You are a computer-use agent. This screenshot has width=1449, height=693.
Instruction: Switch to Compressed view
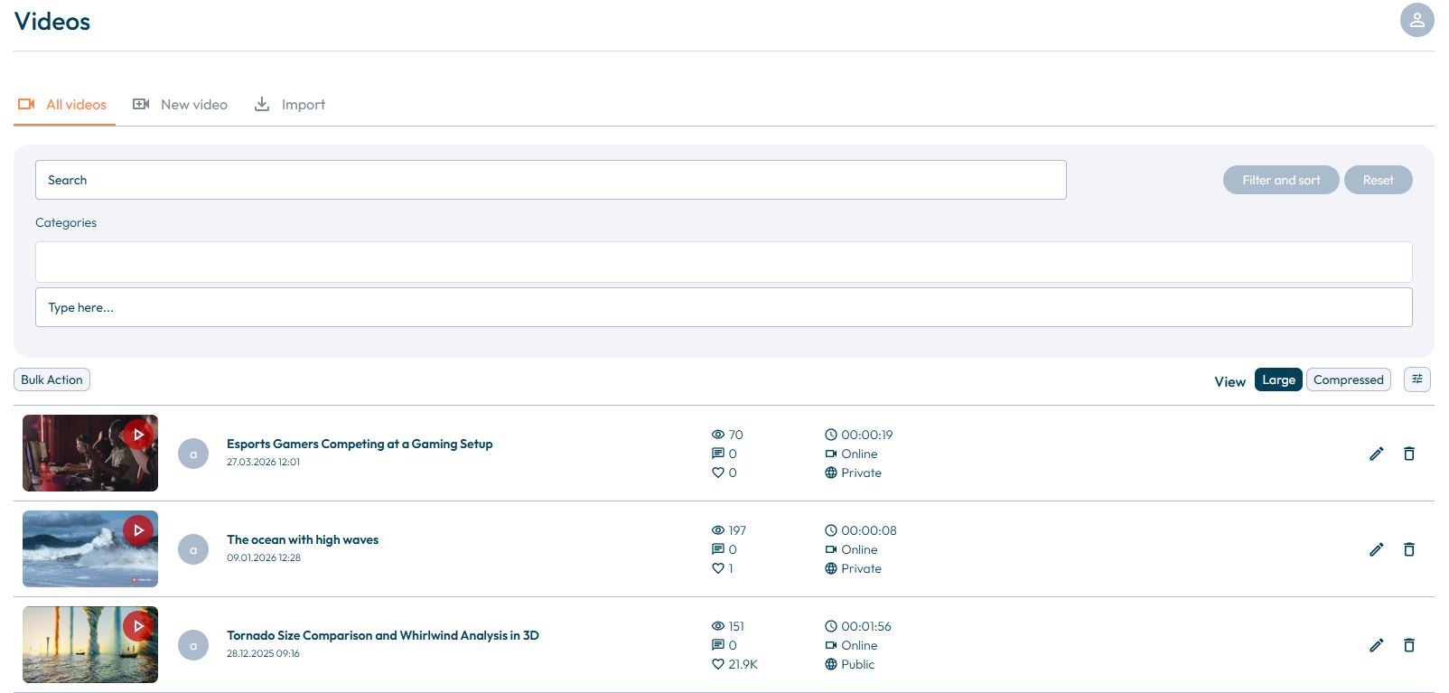pyautogui.click(x=1348, y=379)
